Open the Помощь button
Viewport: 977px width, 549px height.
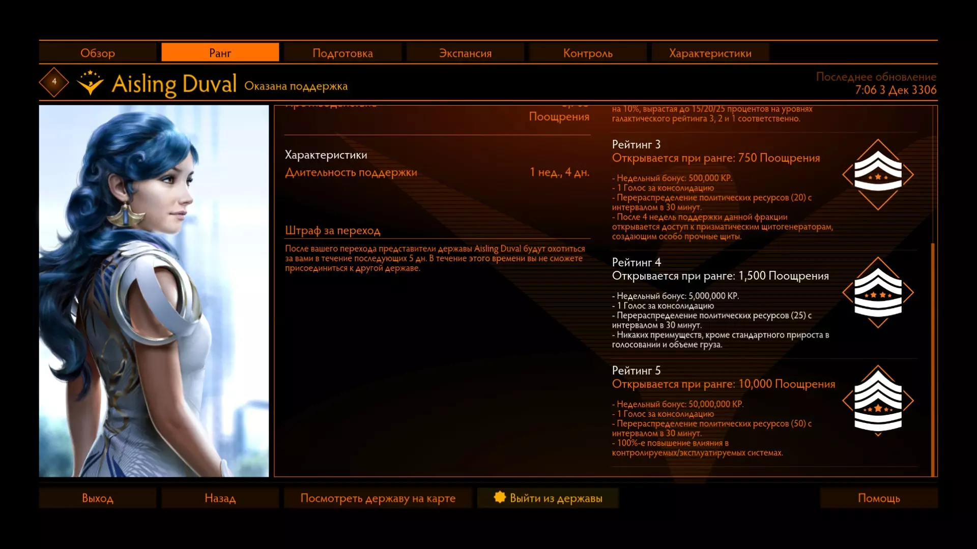[879, 498]
